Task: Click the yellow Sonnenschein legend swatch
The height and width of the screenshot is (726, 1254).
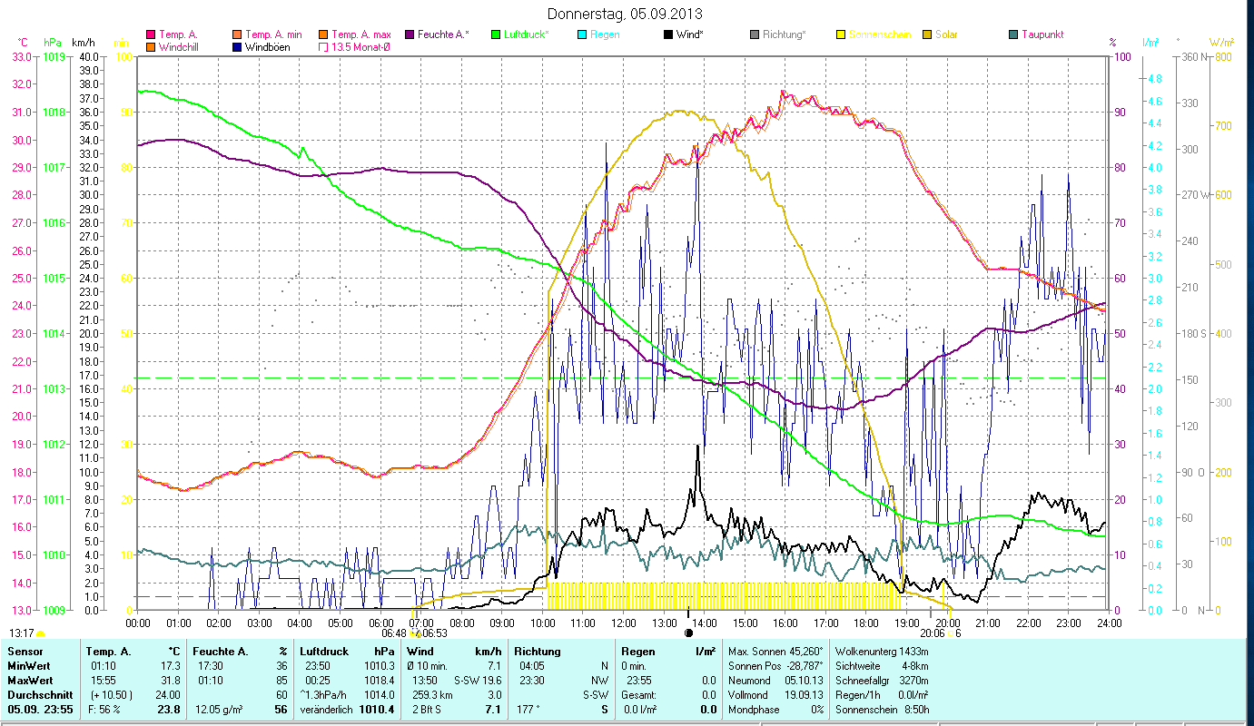Action: click(x=841, y=34)
